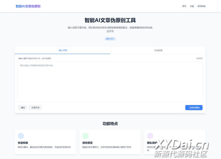Click the purple 隐私保护 feature icon
221x159 pixels.
[x=150, y=136]
